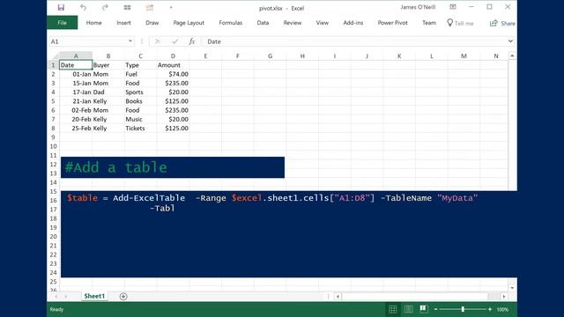Switch to Normal view icon

[393, 309]
